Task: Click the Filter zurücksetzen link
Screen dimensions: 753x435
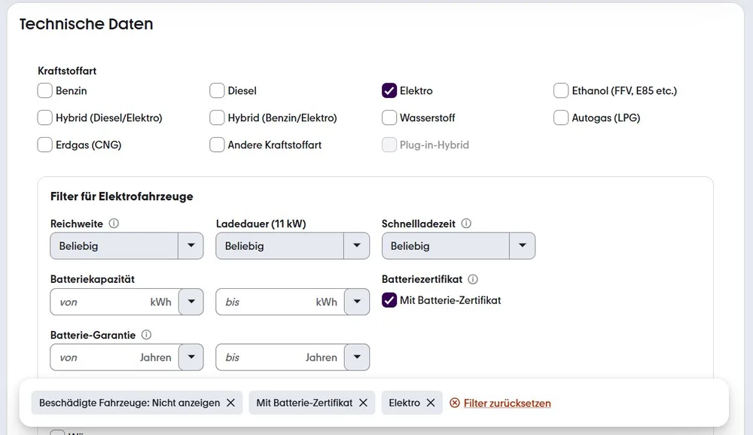Action: tap(507, 403)
